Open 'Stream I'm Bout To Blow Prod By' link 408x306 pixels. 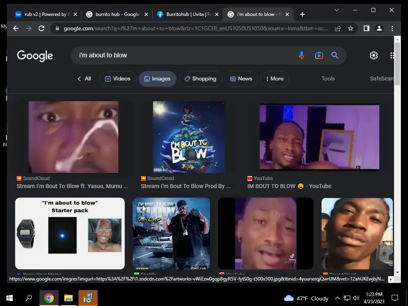(x=186, y=186)
